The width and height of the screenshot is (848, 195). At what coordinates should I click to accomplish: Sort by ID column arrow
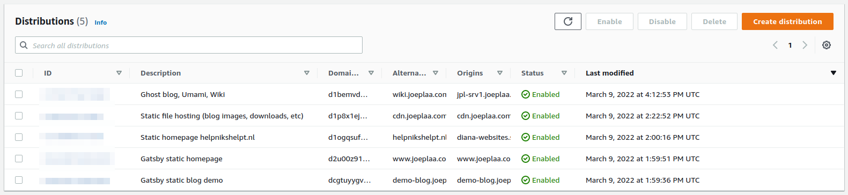119,73
